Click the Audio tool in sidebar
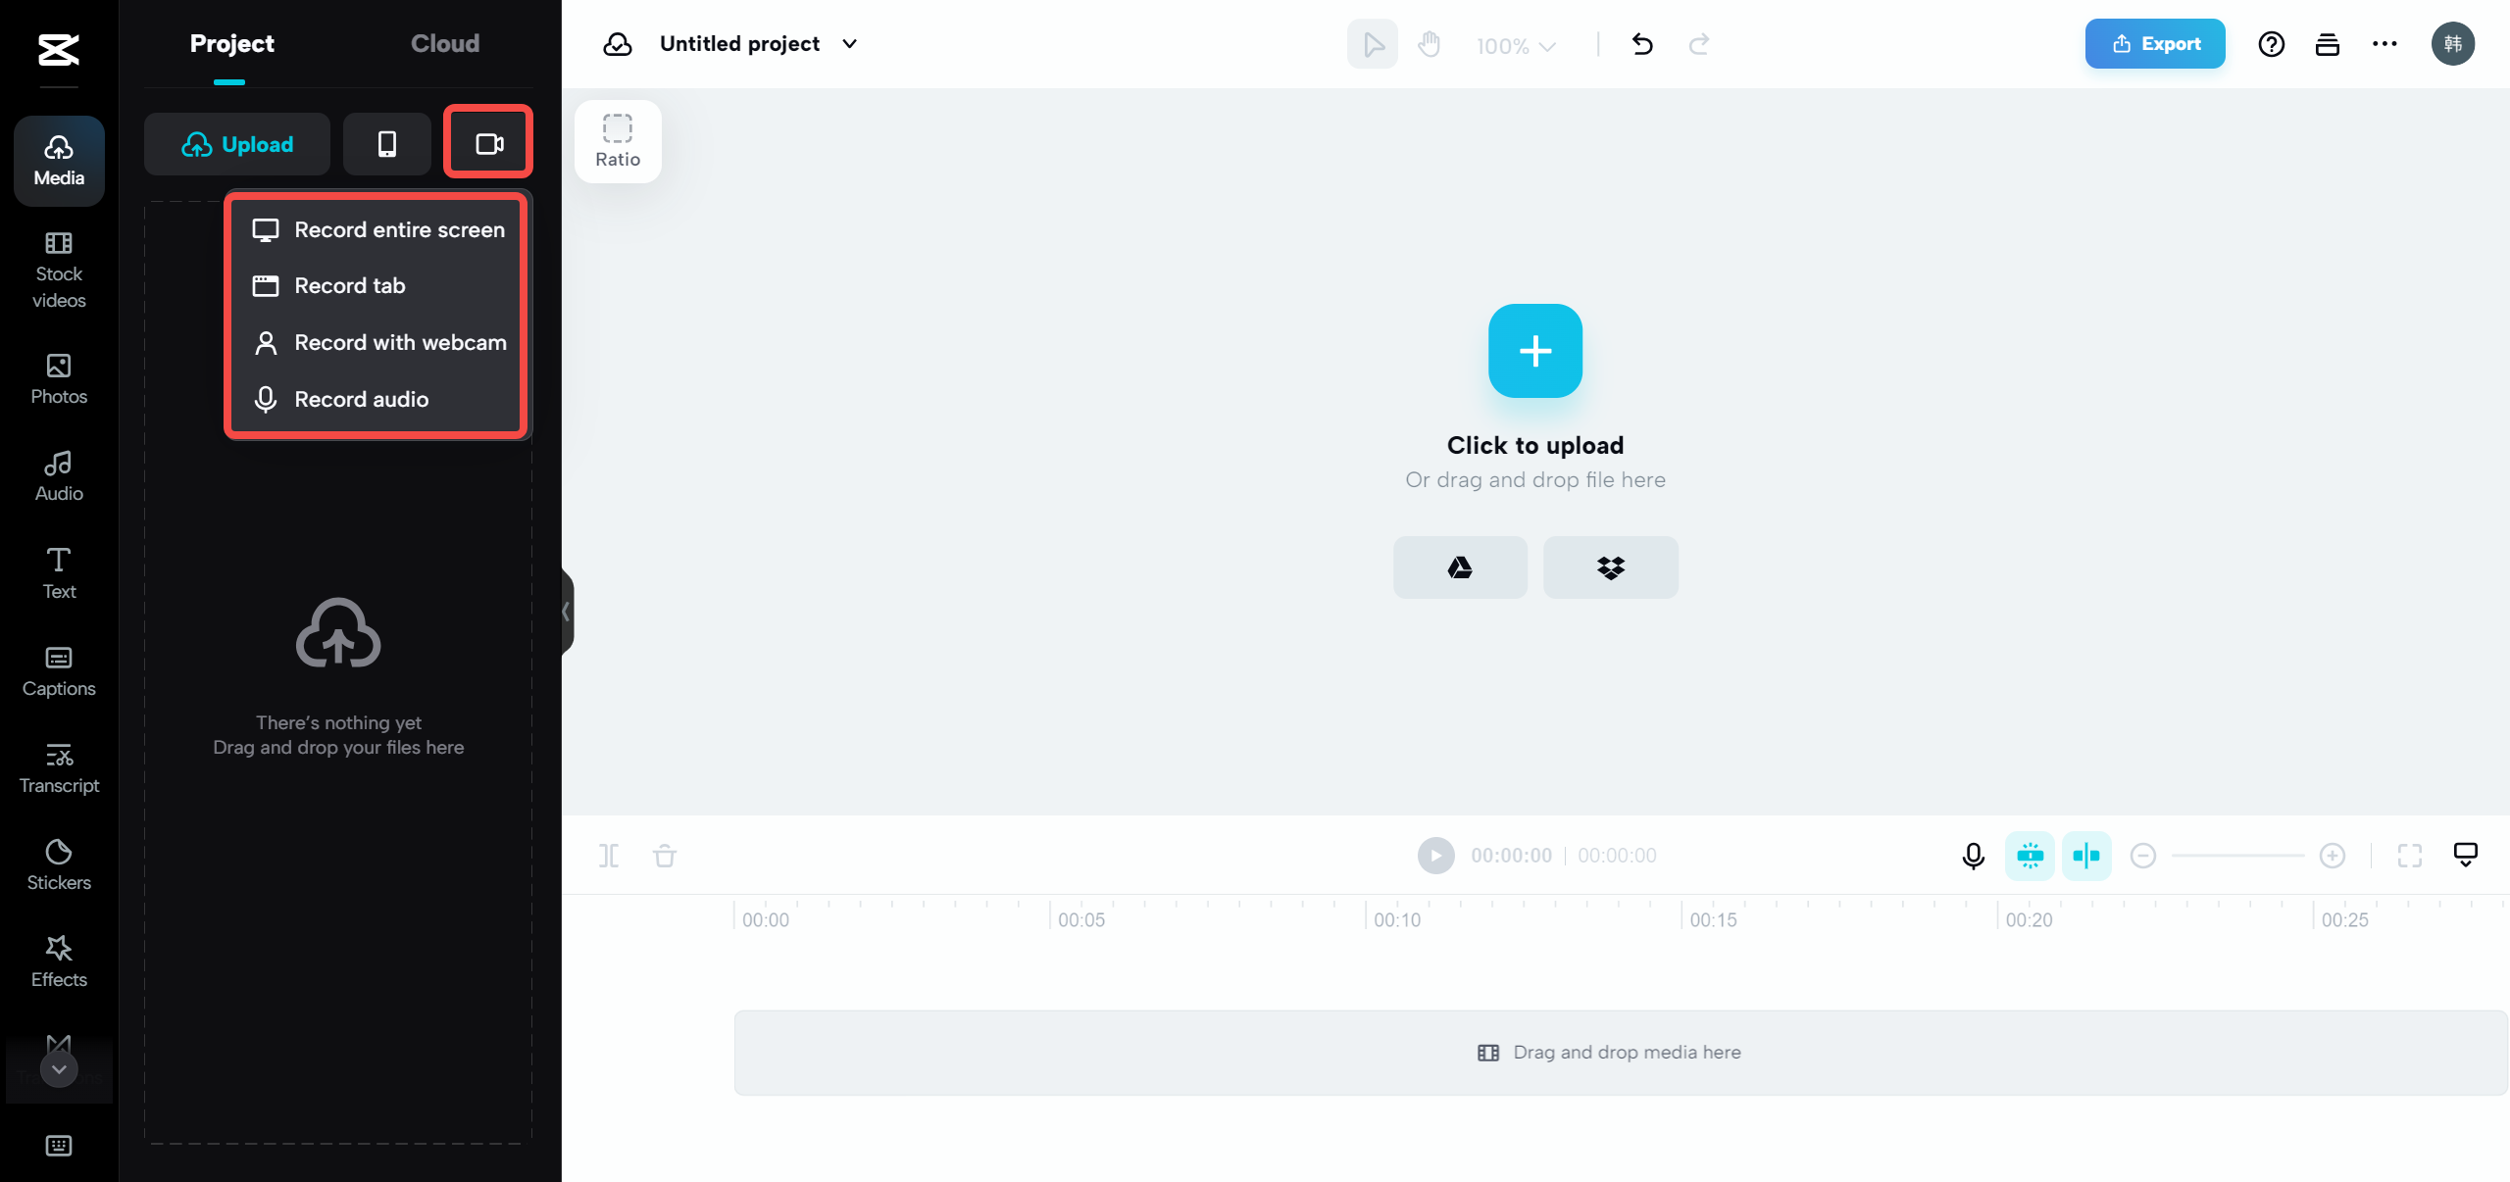Image resolution: width=2510 pixels, height=1182 pixels. point(58,475)
